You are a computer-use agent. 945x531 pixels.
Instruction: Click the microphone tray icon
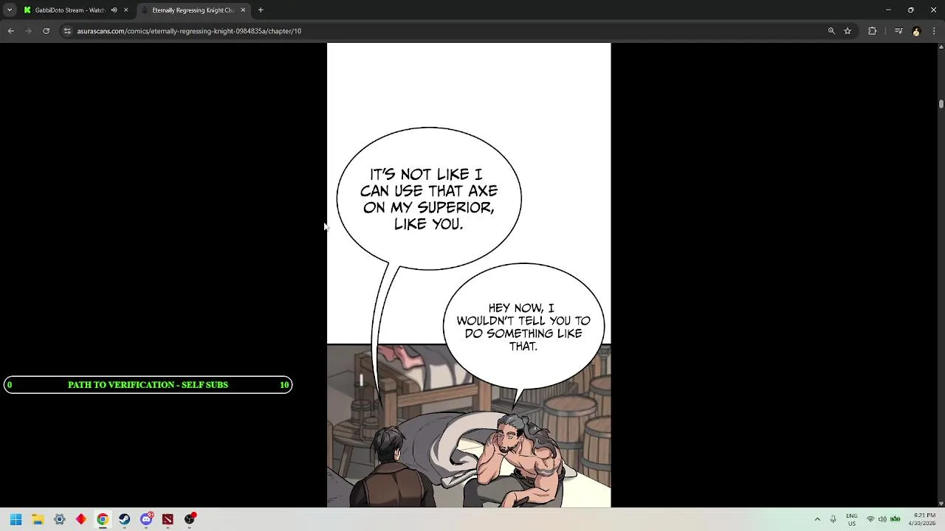pyautogui.click(x=833, y=519)
